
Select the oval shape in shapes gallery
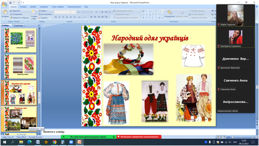click(156, 11)
